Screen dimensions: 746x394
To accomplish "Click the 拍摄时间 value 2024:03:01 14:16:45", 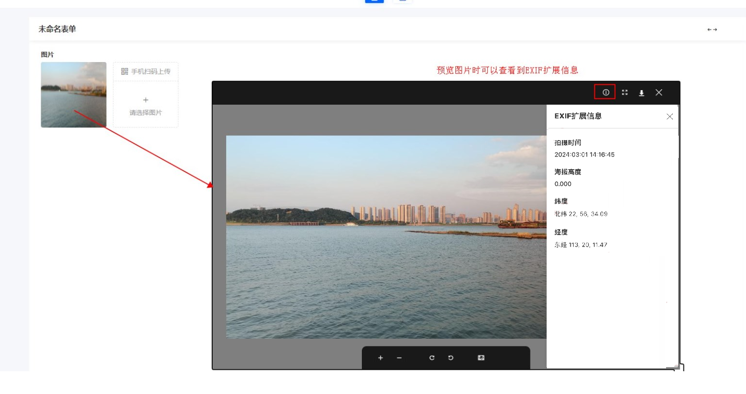I will click(x=584, y=155).
